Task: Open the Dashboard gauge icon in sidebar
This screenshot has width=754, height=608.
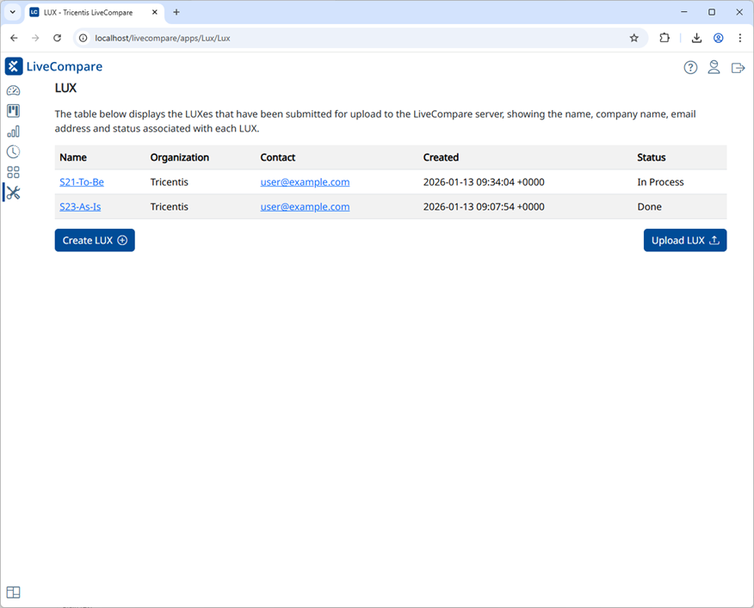Action: 14,90
